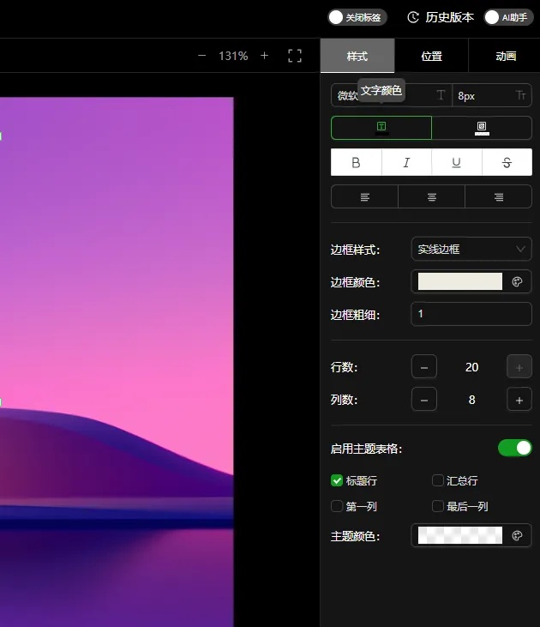
Task: Switch to the 动画 tab
Action: (506, 56)
